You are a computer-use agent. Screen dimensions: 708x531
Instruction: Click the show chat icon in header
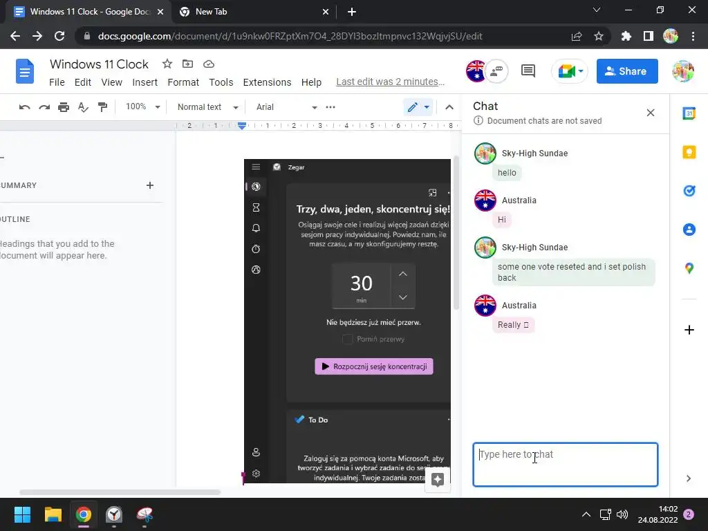point(496,71)
